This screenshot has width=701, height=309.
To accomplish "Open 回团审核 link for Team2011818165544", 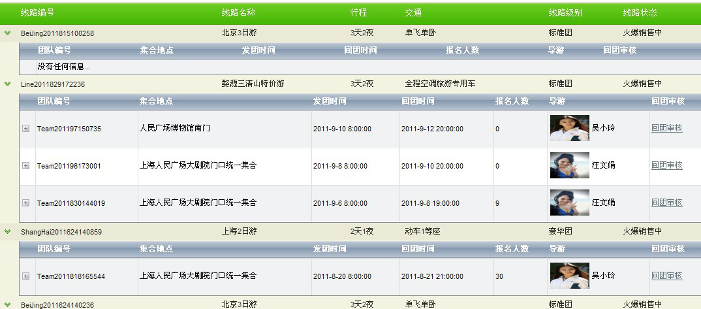I will click(x=666, y=276).
